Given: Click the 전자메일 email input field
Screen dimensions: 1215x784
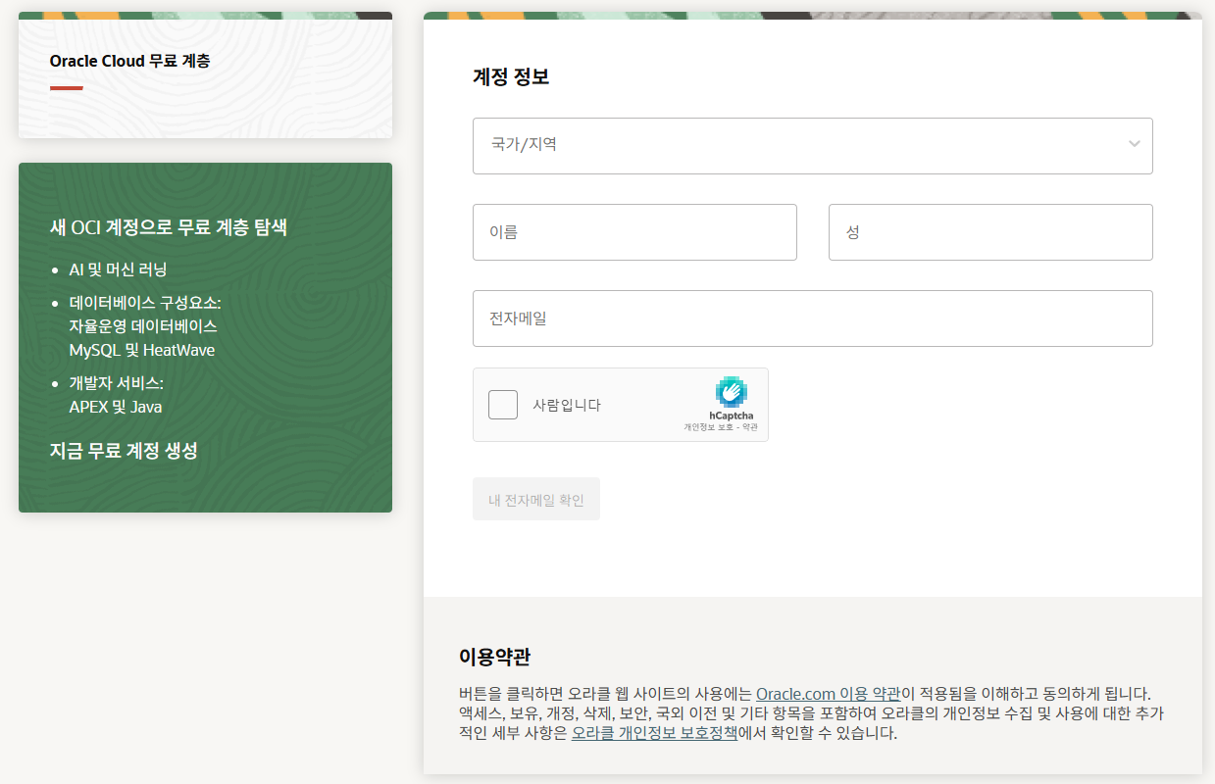Looking at the screenshot, I should coord(812,318).
